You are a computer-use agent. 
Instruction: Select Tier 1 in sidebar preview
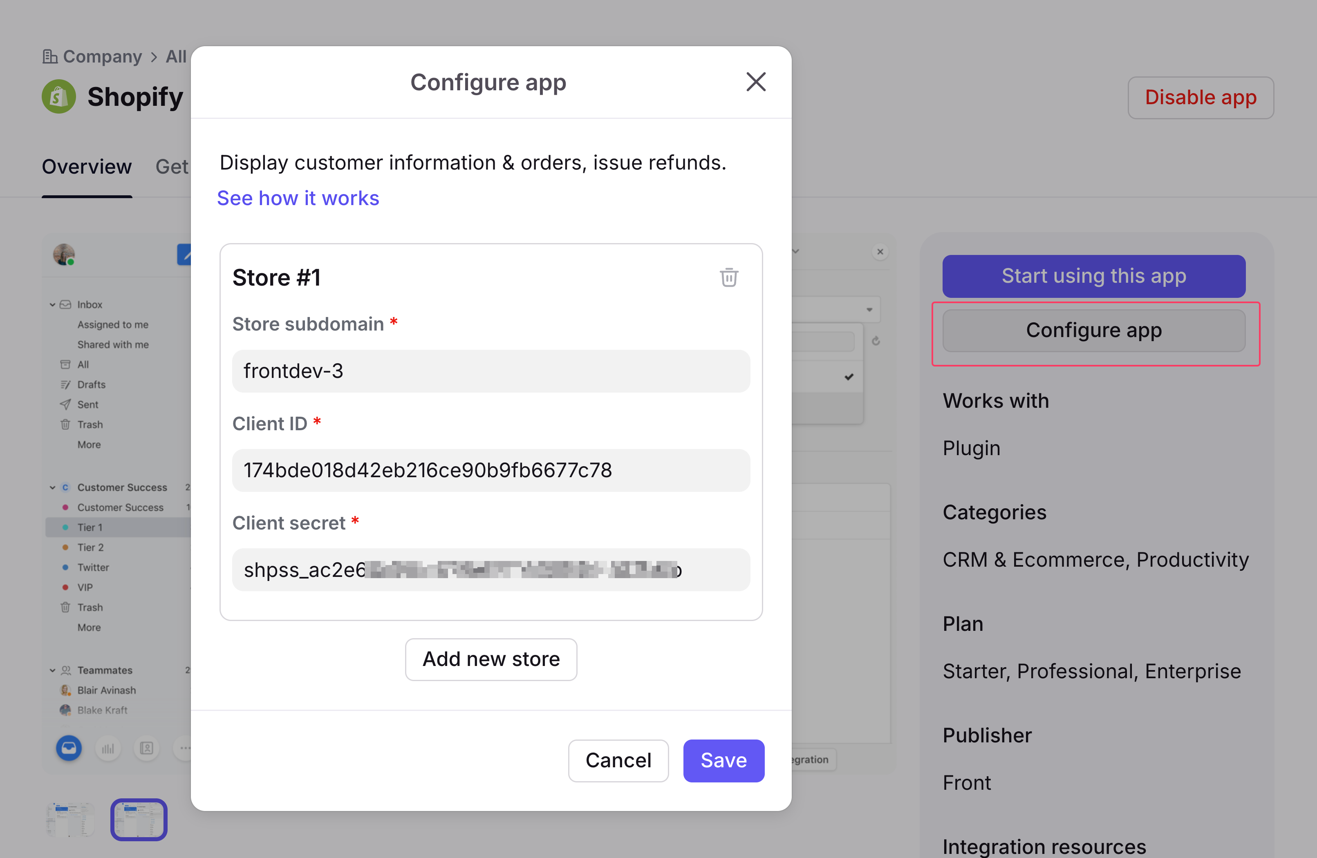coord(90,527)
